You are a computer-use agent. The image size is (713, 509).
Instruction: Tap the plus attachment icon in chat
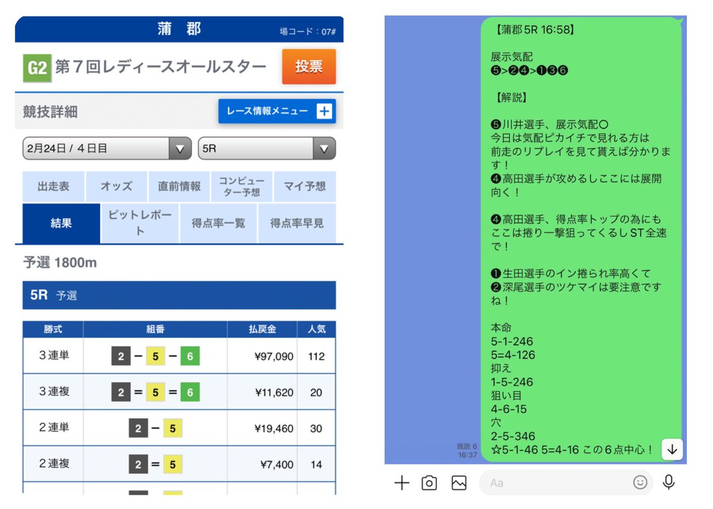click(x=402, y=483)
